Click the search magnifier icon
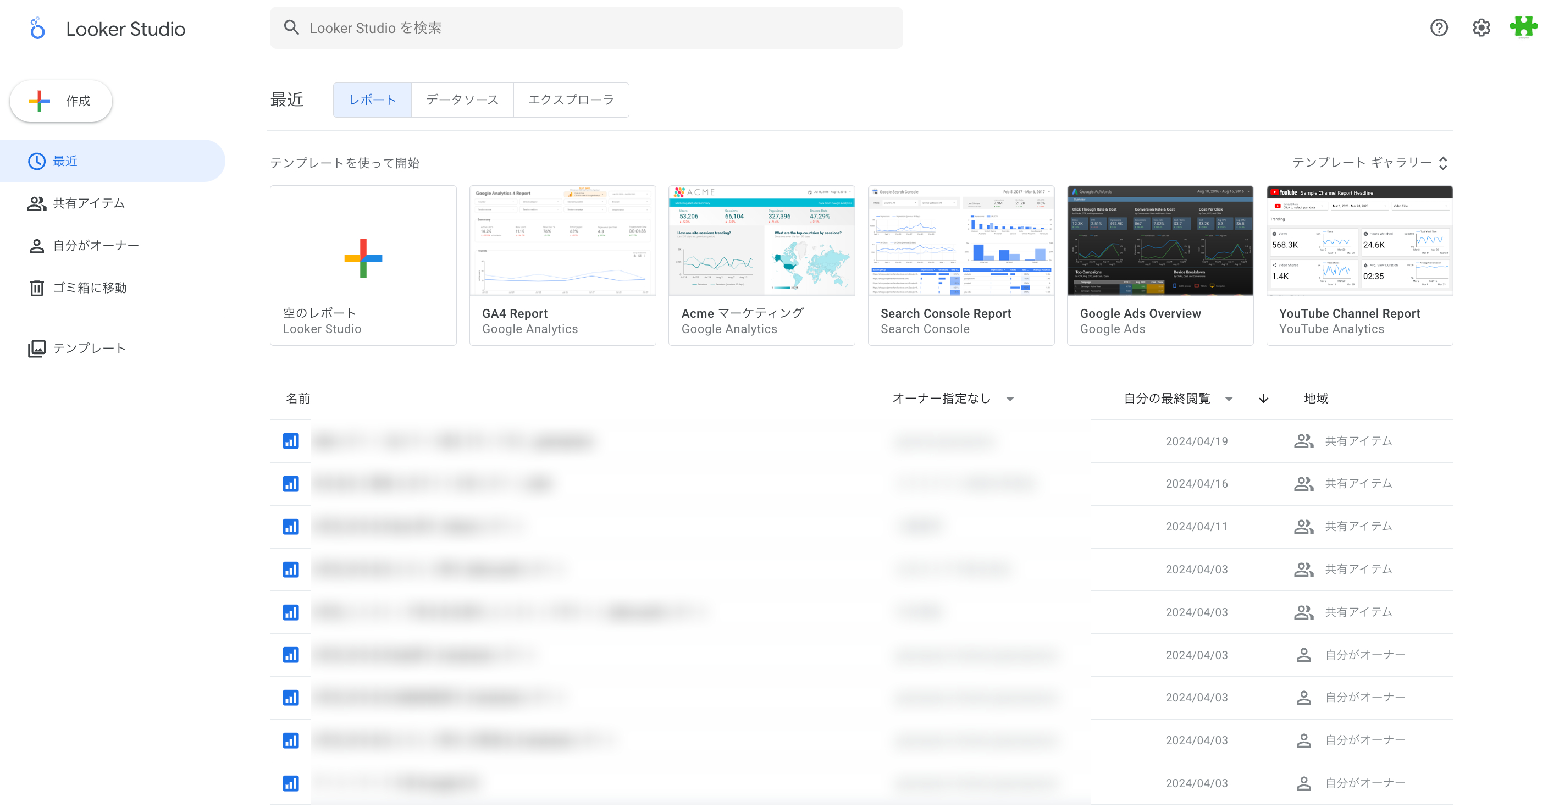The width and height of the screenshot is (1559, 807). (292, 28)
